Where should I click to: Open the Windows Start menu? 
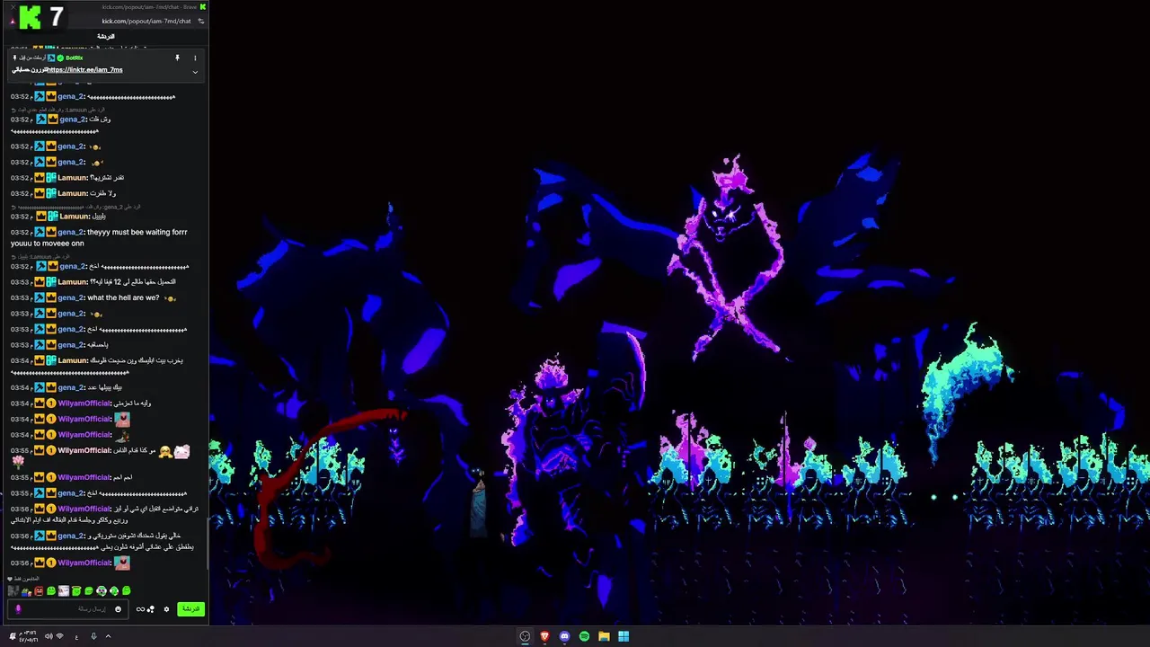tap(624, 636)
